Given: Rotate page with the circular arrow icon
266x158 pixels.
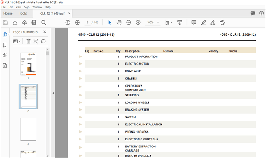Looking at the screenshot, I should pyautogui.click(x=43, y=41).
